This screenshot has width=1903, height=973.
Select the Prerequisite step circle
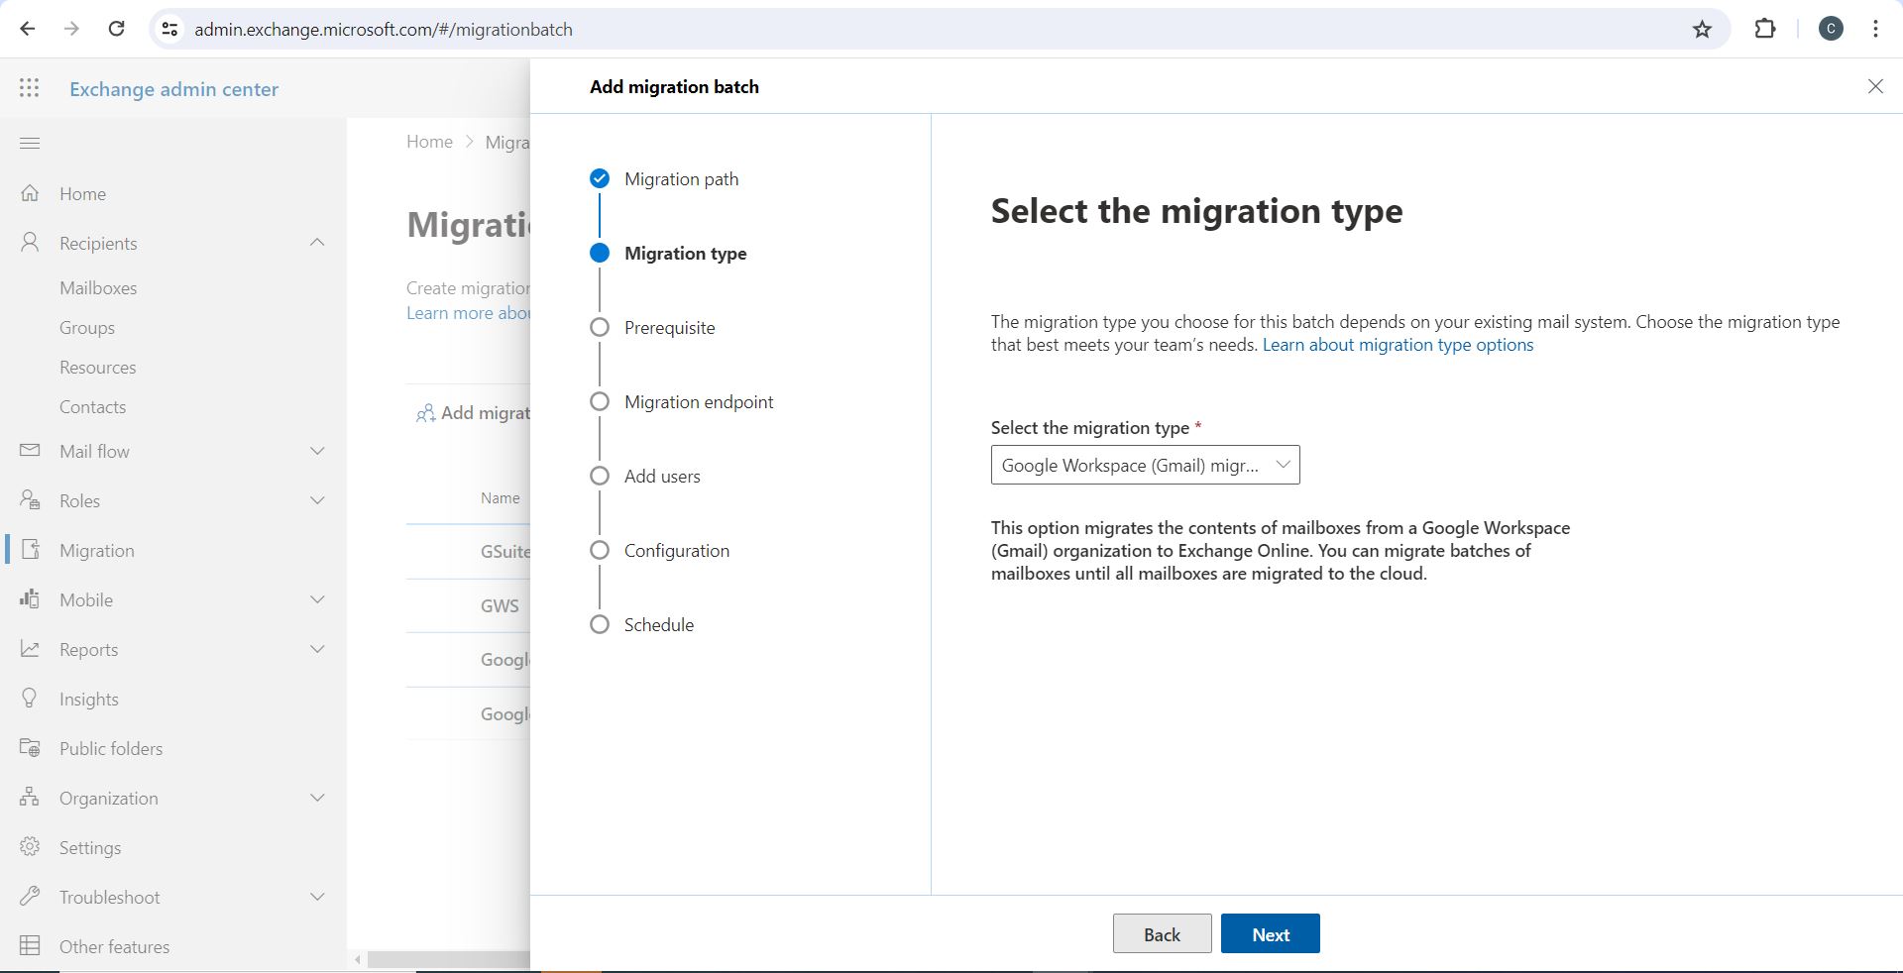(600, 328)
